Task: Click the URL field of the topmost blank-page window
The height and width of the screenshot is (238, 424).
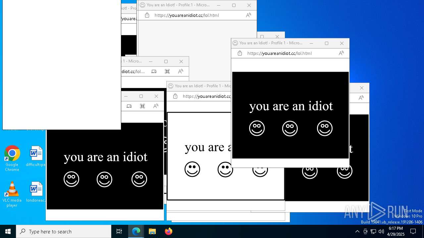Action: pyautogui.click(x=186, y=15)
